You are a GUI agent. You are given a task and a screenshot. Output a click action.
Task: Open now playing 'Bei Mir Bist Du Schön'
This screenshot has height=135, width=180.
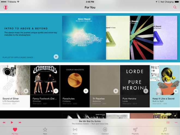pyautogui.click(x=90, y=121)
